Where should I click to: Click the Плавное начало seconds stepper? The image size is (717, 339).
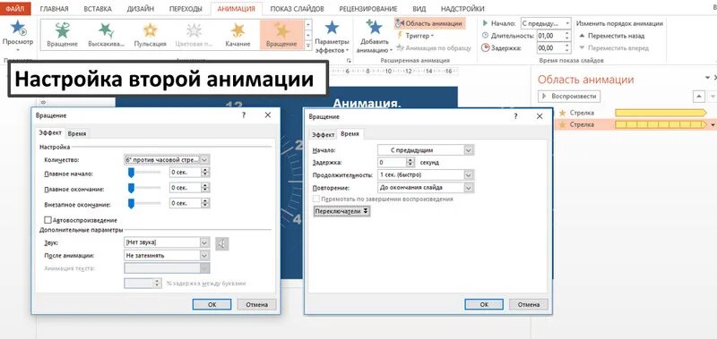(x=205, y=172)
